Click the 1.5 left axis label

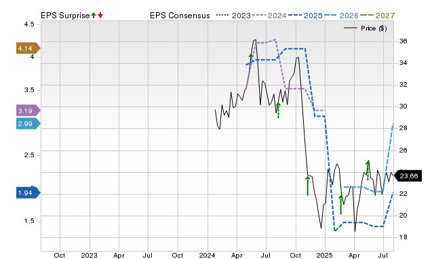pyautogui.click(x=29, y=221)
